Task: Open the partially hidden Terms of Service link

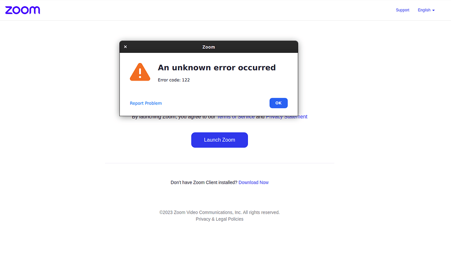Action: [x=236, y=118]
